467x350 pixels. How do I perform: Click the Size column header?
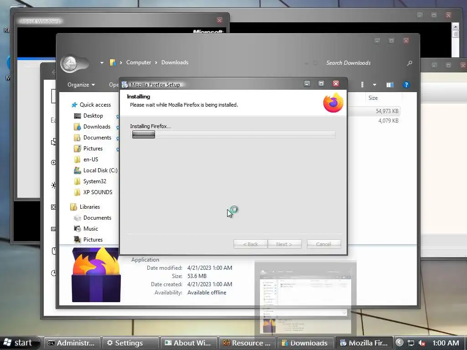tap(373, 98)
